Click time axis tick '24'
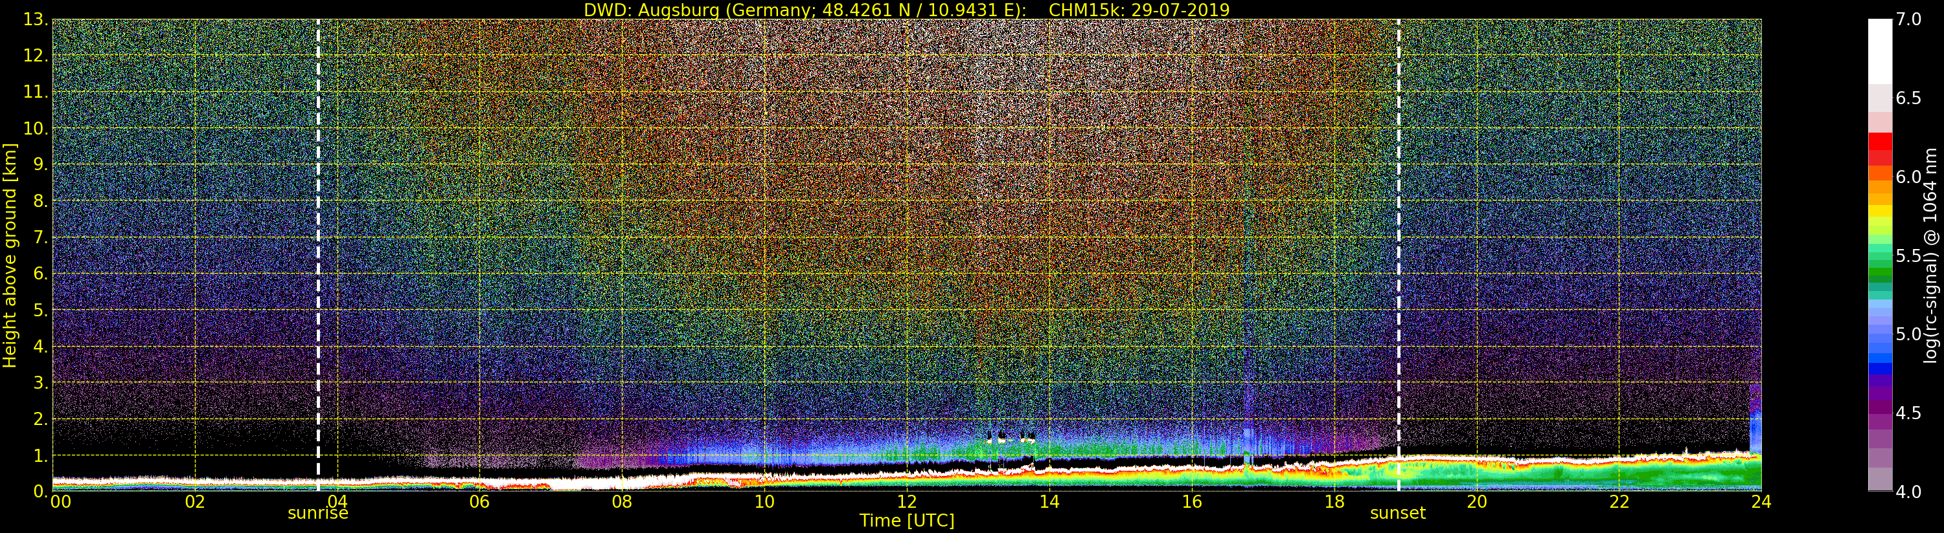 click(1761, 502)
